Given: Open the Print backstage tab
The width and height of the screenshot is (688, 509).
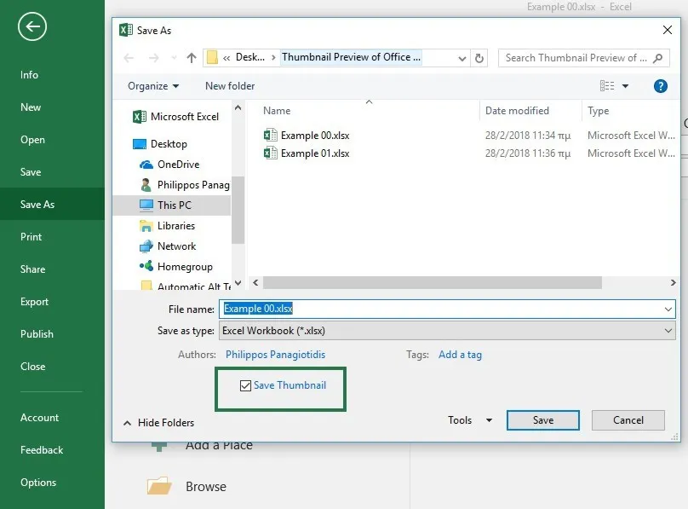Looking at the screenshot, I should point(31,237).
